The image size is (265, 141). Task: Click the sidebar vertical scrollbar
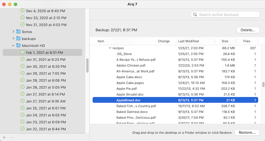87,66
